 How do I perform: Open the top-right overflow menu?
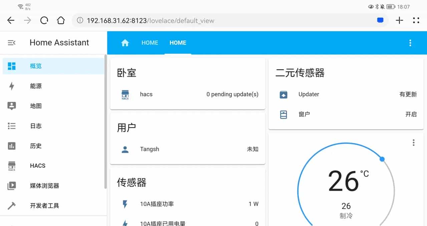(x=410, y=43)
